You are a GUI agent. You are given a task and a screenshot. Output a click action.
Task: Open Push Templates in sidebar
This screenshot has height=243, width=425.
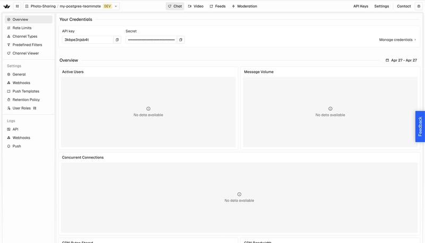29,91
